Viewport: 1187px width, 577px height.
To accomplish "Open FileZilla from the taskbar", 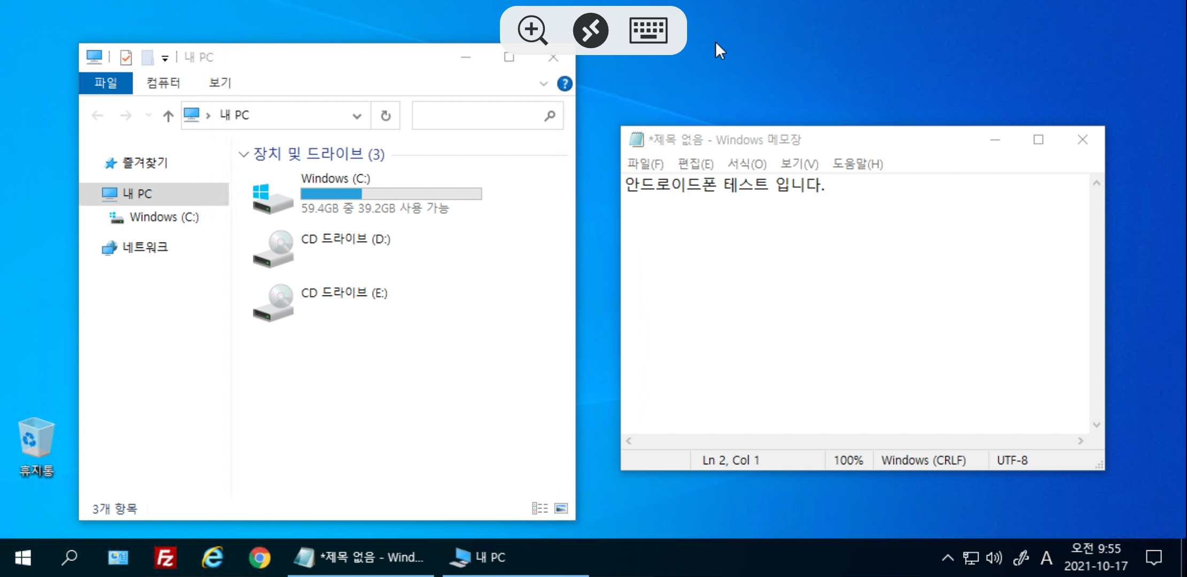I will click(x=165, y=558).
